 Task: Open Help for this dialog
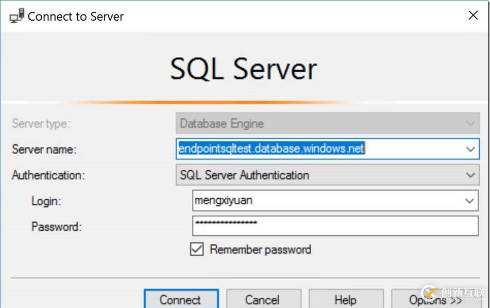tap(346, 299)
